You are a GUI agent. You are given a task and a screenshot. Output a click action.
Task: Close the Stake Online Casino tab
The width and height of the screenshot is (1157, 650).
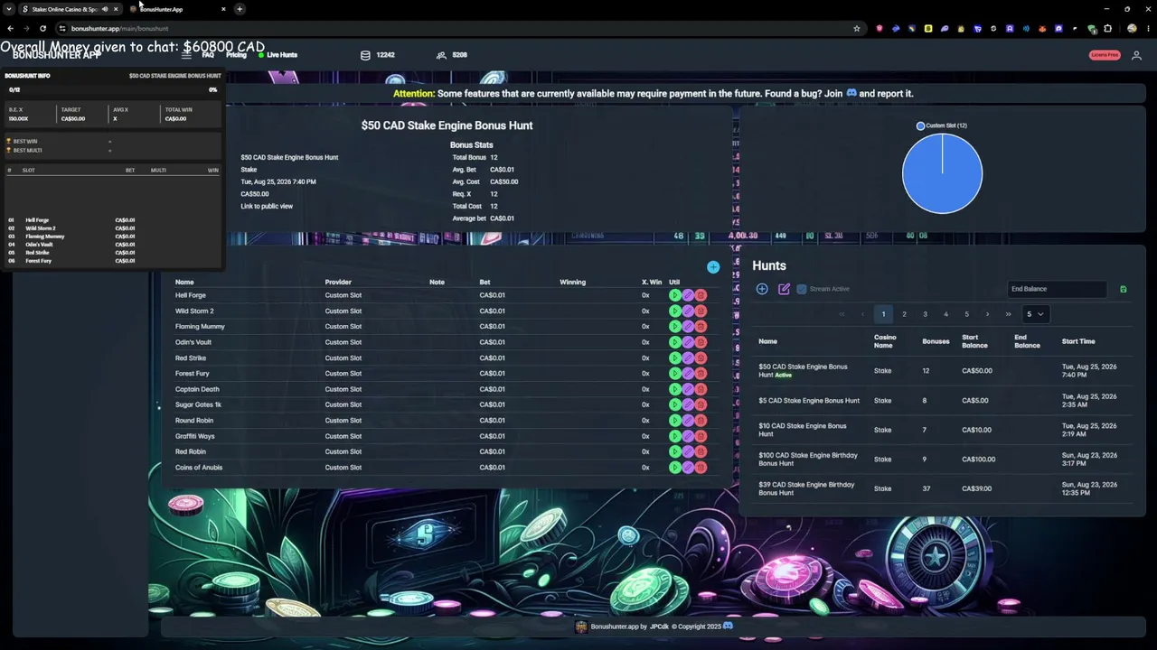tap(116, 9)
